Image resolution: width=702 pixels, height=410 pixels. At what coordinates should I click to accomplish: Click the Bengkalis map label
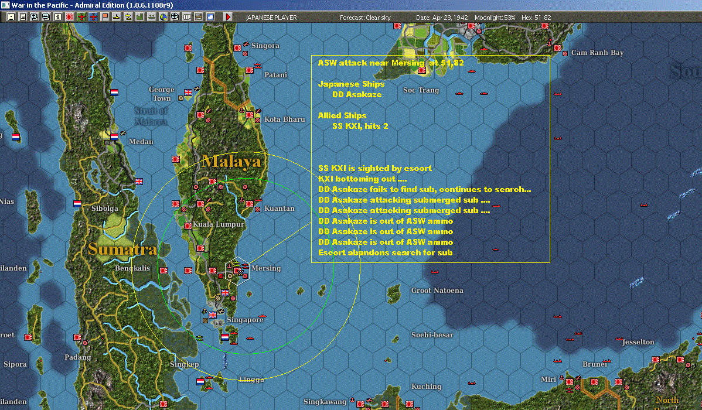coord(132,268)
